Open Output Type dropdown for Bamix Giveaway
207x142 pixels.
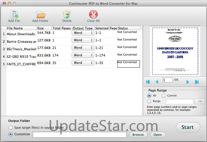[x=83, y=40]
